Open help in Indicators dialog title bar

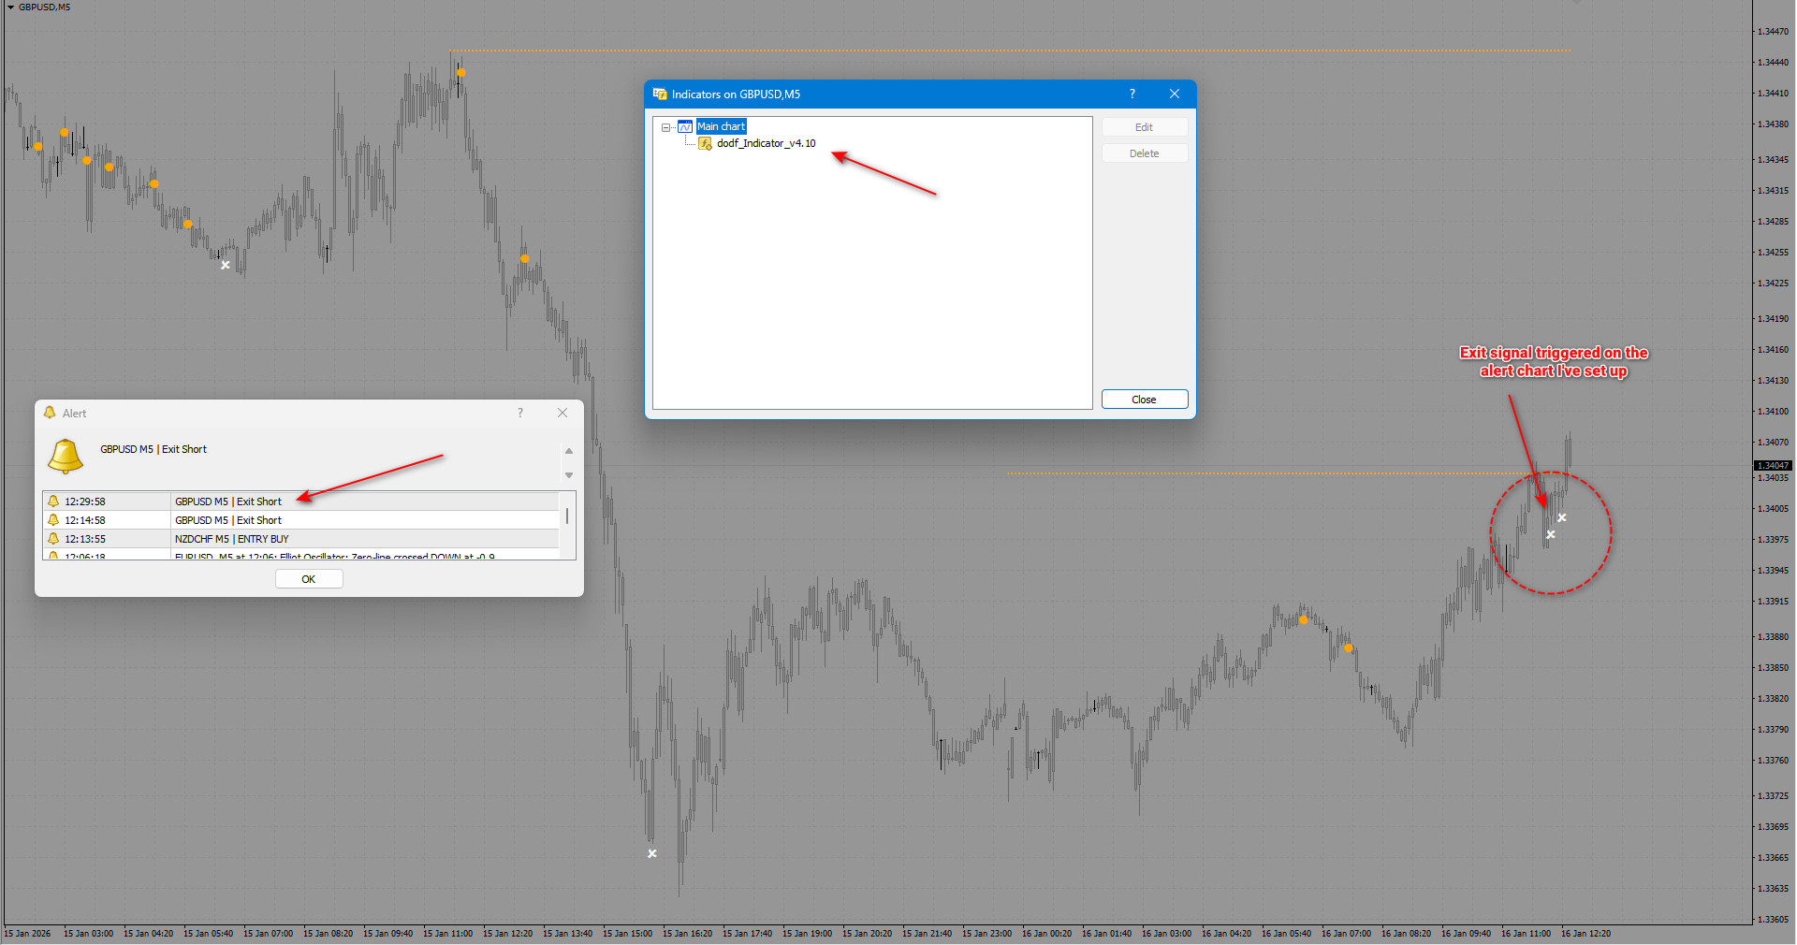click(x=1132, y=94)
